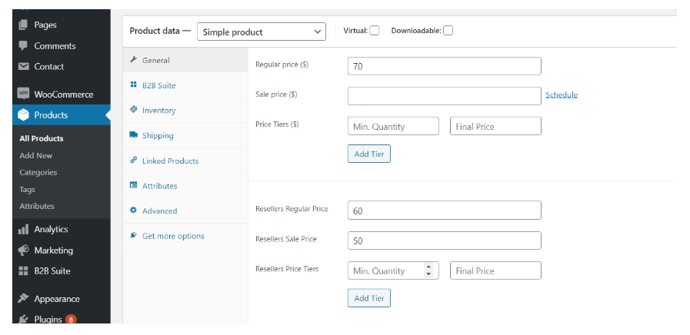Image resolution: width=690 pixels, height=335 pixels.
Task: Open the Get more options tab
Action: click(185, 236)
